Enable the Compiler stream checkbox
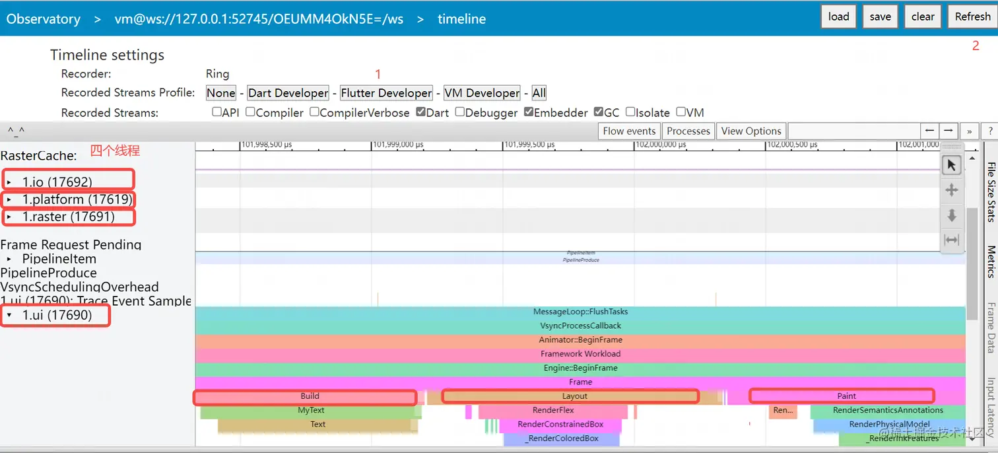 point(250,112)
